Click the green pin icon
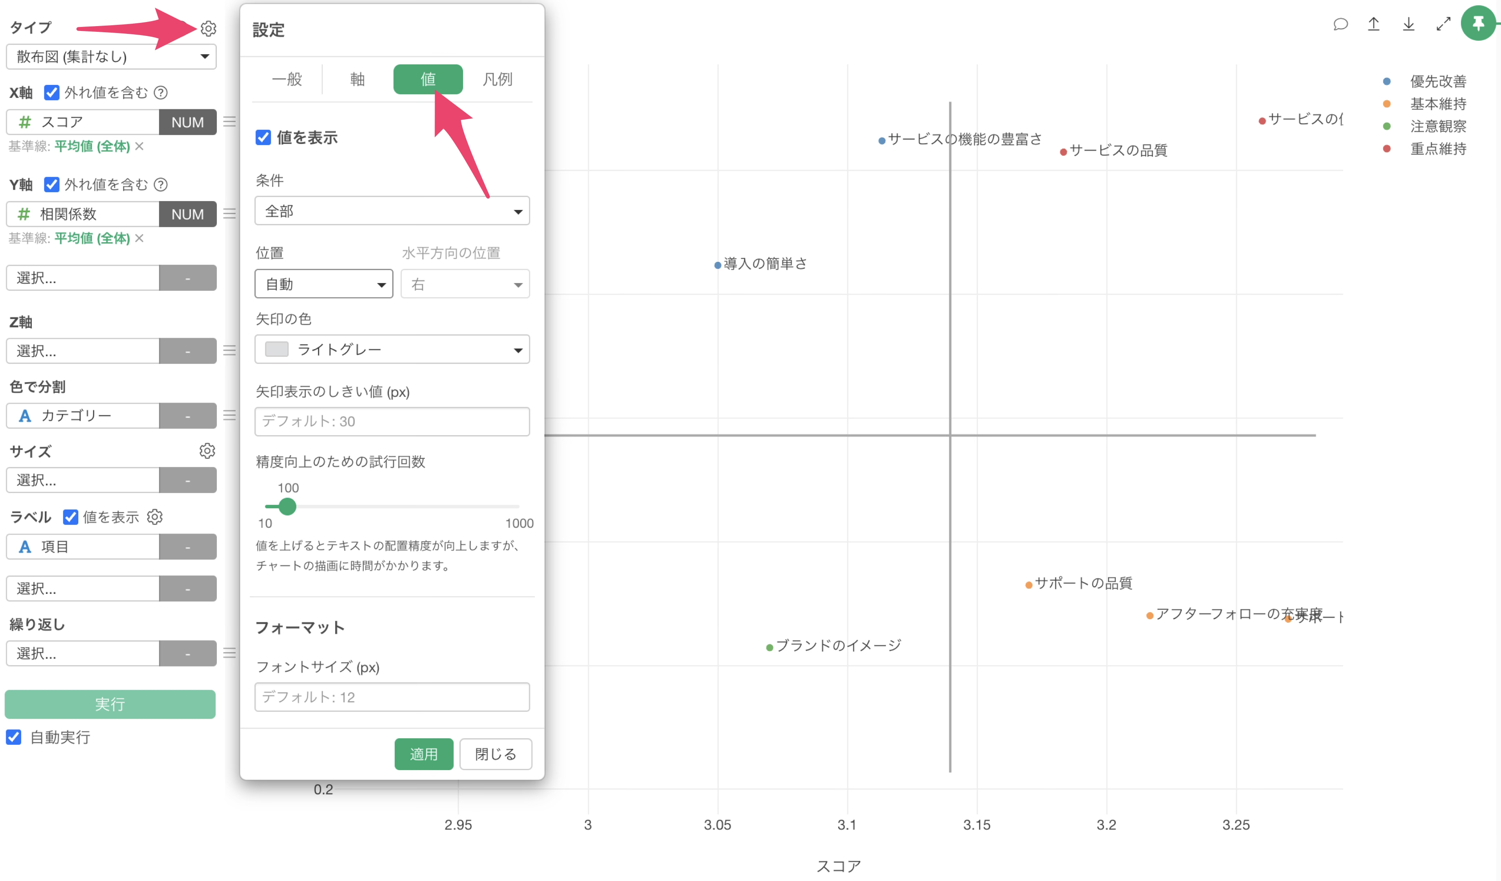The width and height of the screenshot is (1501, 881). click(1478, 24)
